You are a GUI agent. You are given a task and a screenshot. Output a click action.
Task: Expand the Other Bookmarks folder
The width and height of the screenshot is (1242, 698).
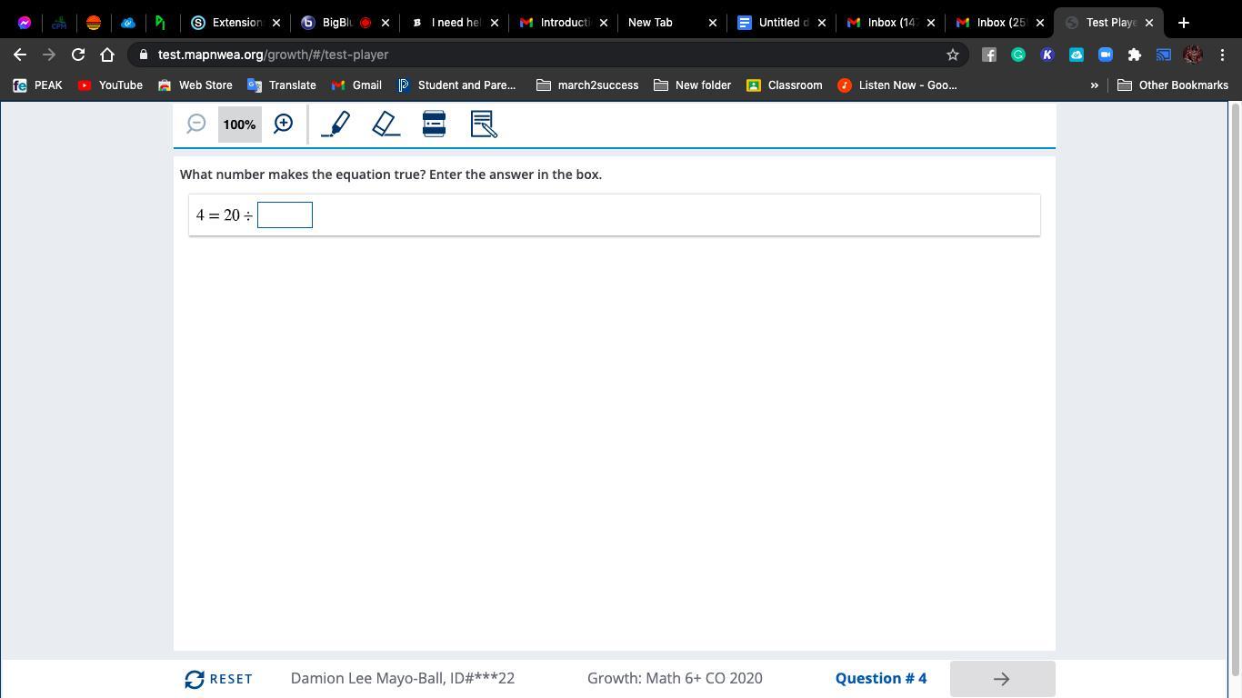pos(1173,85)
